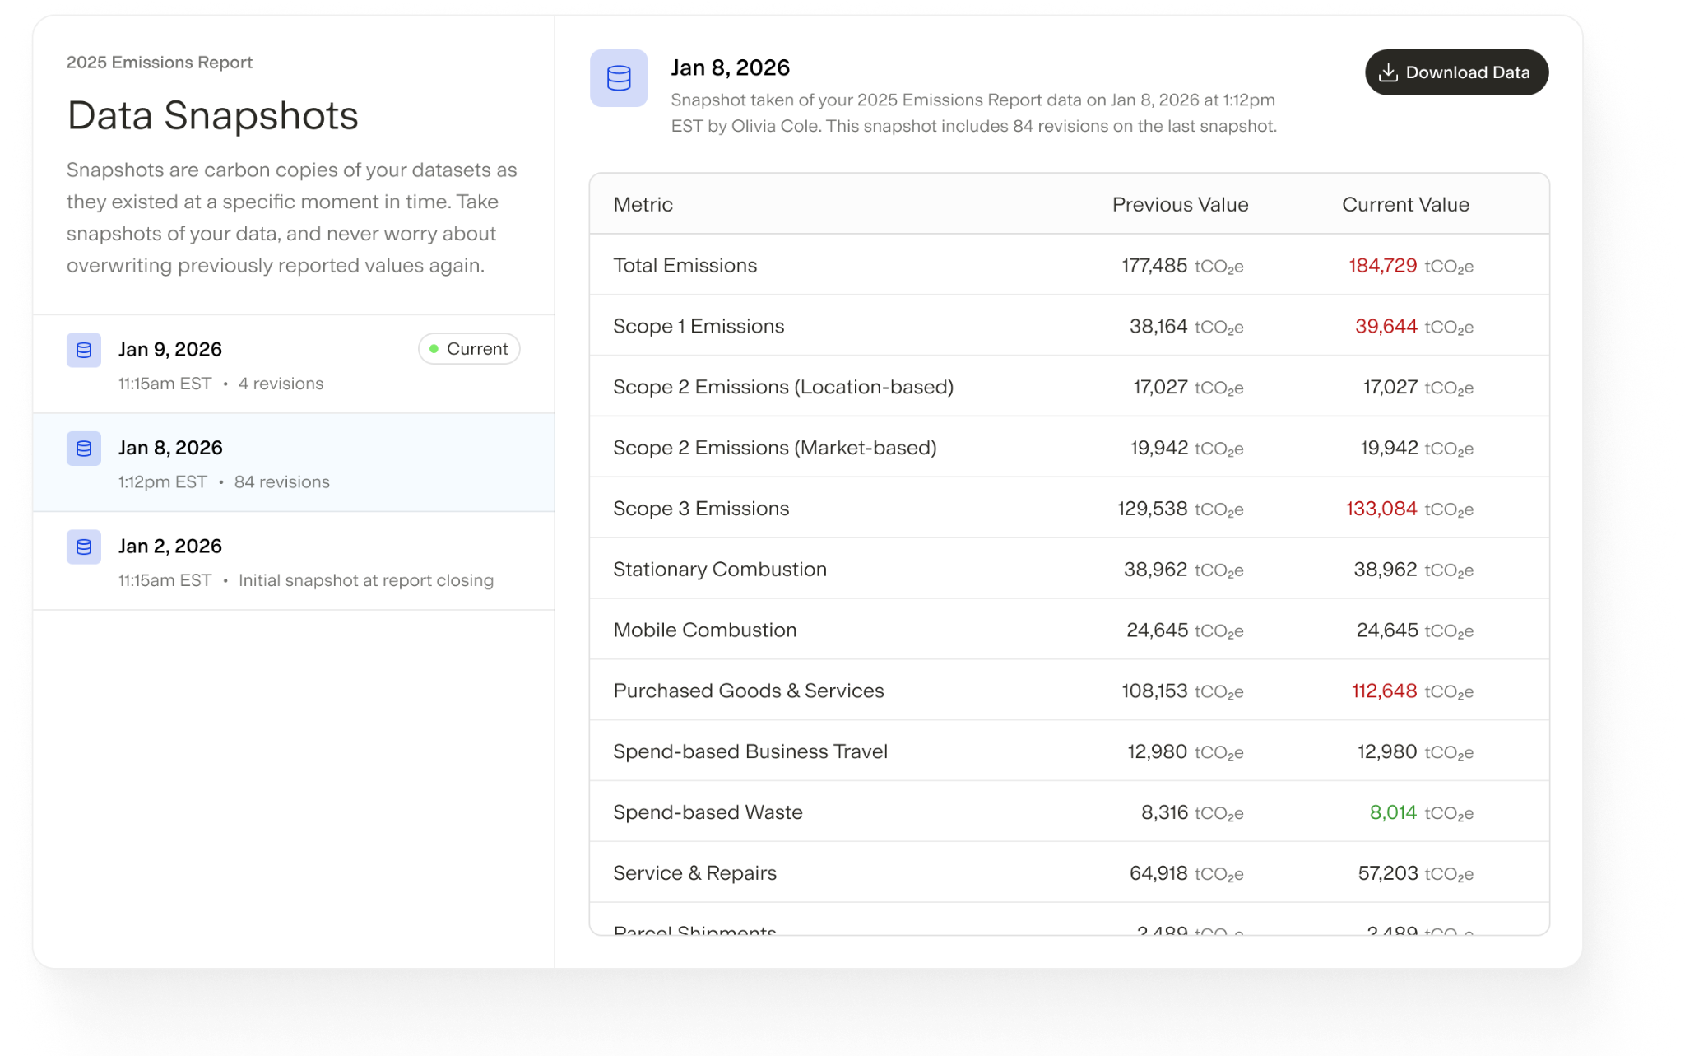This screenshot has width=1685, height=1056.
Task: Click the Current Value column header
Action: pyautogui.click(x=1405, y=205)
